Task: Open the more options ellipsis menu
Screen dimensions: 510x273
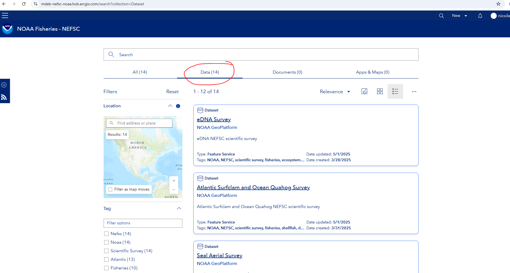Action: click(414, 92)
